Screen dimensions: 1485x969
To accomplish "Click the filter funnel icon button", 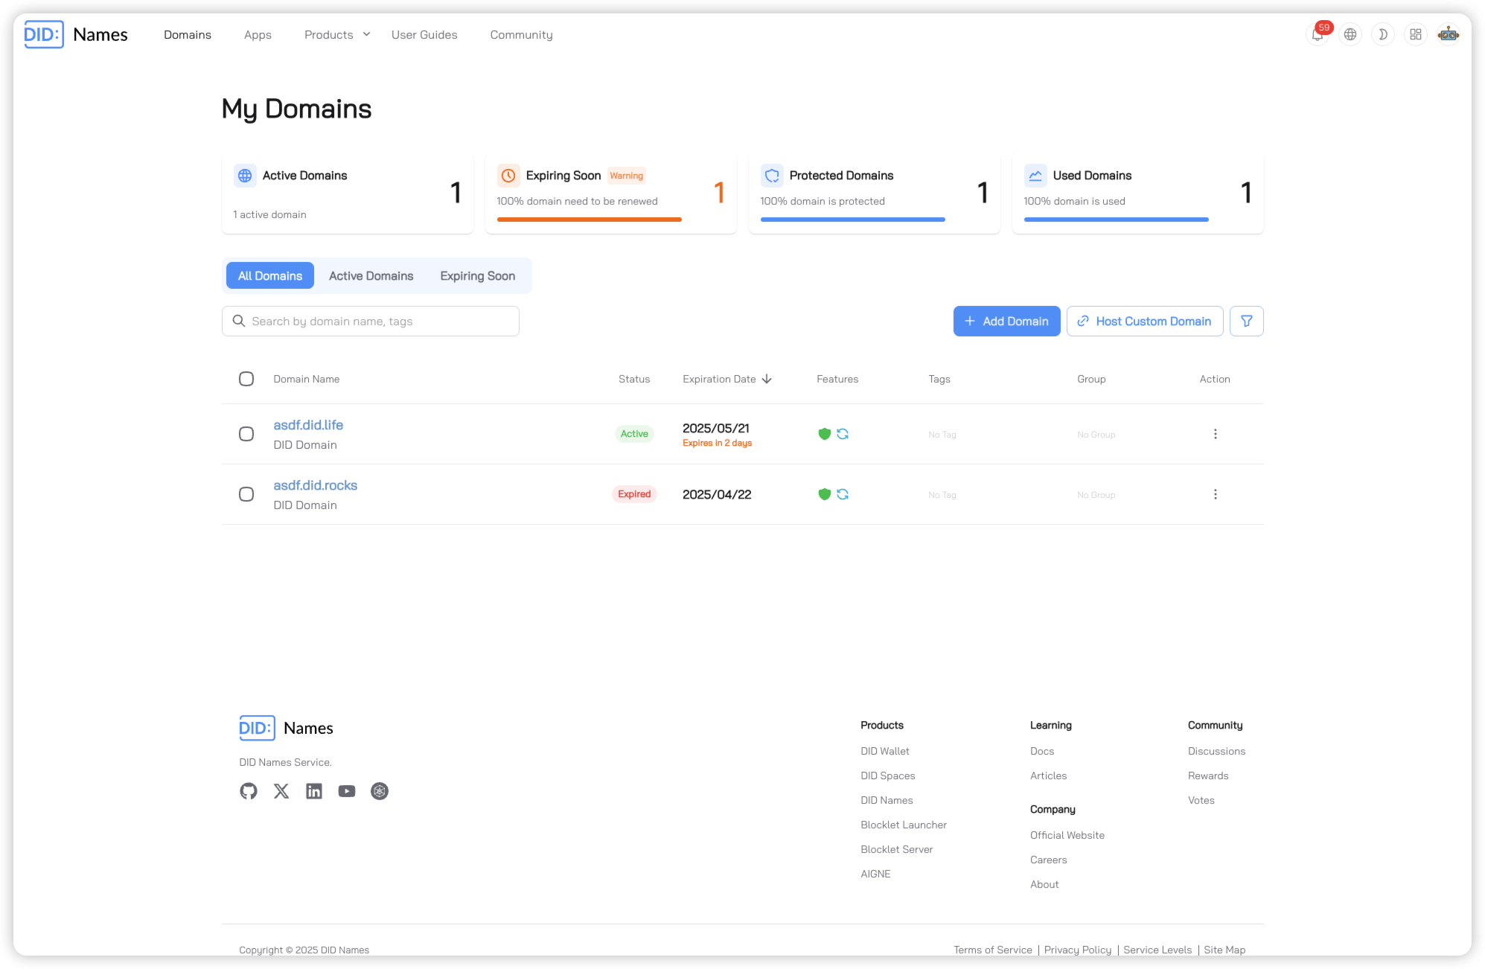I will click(1246, 322).
